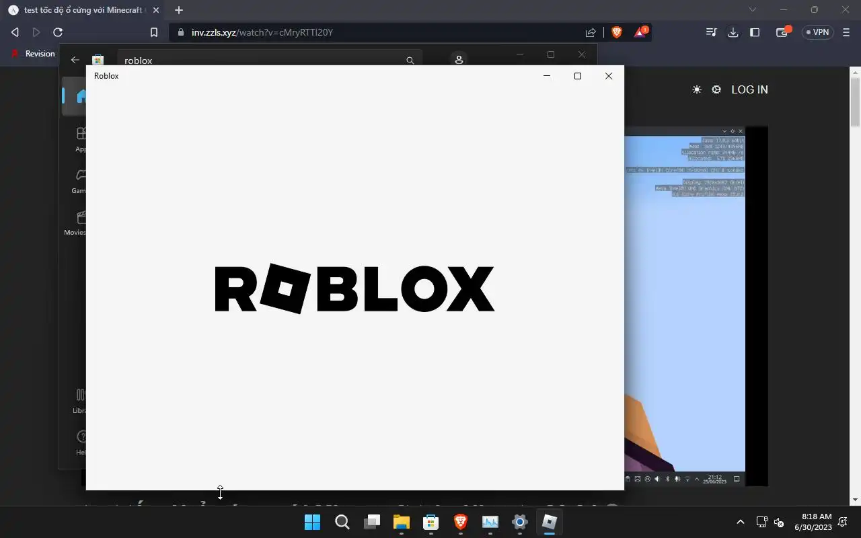Open Task View on taskbar

coord(372,522)
